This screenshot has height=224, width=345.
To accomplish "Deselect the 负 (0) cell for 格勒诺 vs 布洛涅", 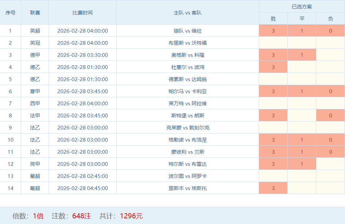I will click(x=330, y=140).
